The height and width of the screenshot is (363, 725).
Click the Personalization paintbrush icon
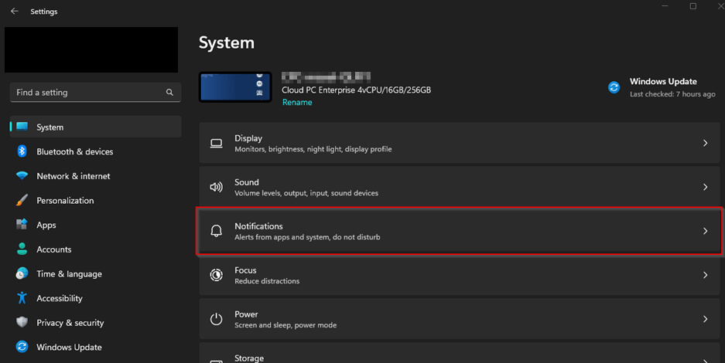22,201
